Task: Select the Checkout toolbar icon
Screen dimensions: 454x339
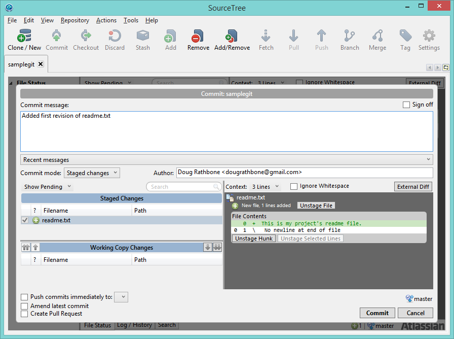Action: 86,40
